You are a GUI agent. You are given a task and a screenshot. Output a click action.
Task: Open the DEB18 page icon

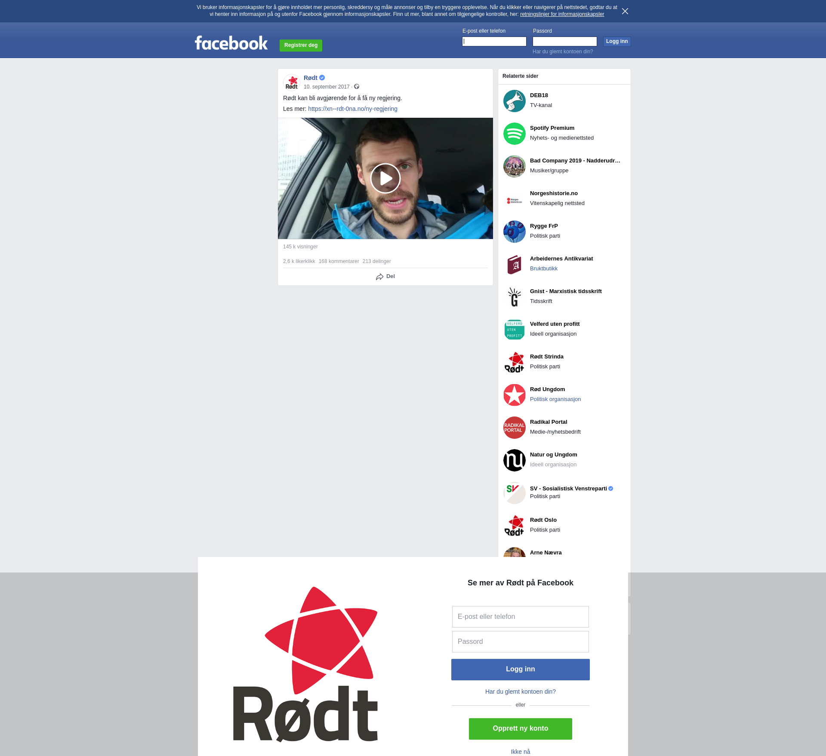(x=514, y=101)
